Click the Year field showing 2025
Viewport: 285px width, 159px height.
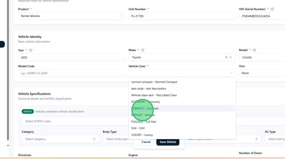tap(71, 57)
